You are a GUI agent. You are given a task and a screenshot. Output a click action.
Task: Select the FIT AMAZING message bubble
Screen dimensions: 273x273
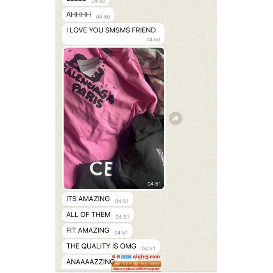[97, 231]
